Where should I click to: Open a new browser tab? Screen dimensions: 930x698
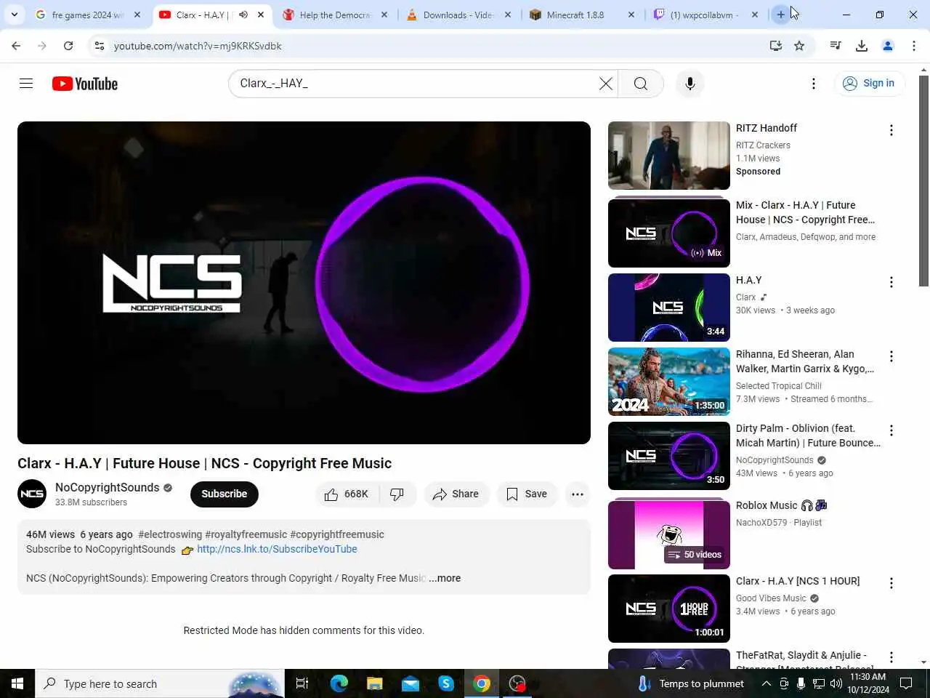[781, 15]
